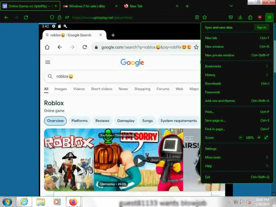
Task: Close the roblox Google Search tab
Action: [101, 35]
